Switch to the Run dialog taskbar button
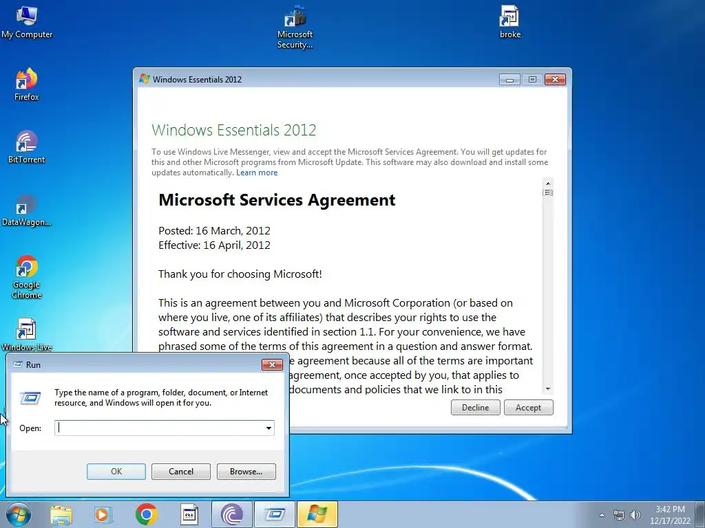Screen dimensions: 705x528 [275, 514]
